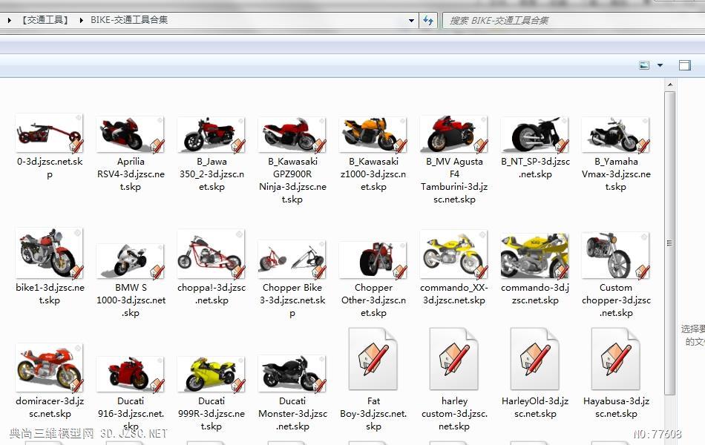Viewport: 705px width, 445px height.
Task: Select the Hayabusa SketchUp file icon
Action: click(616, 359)
